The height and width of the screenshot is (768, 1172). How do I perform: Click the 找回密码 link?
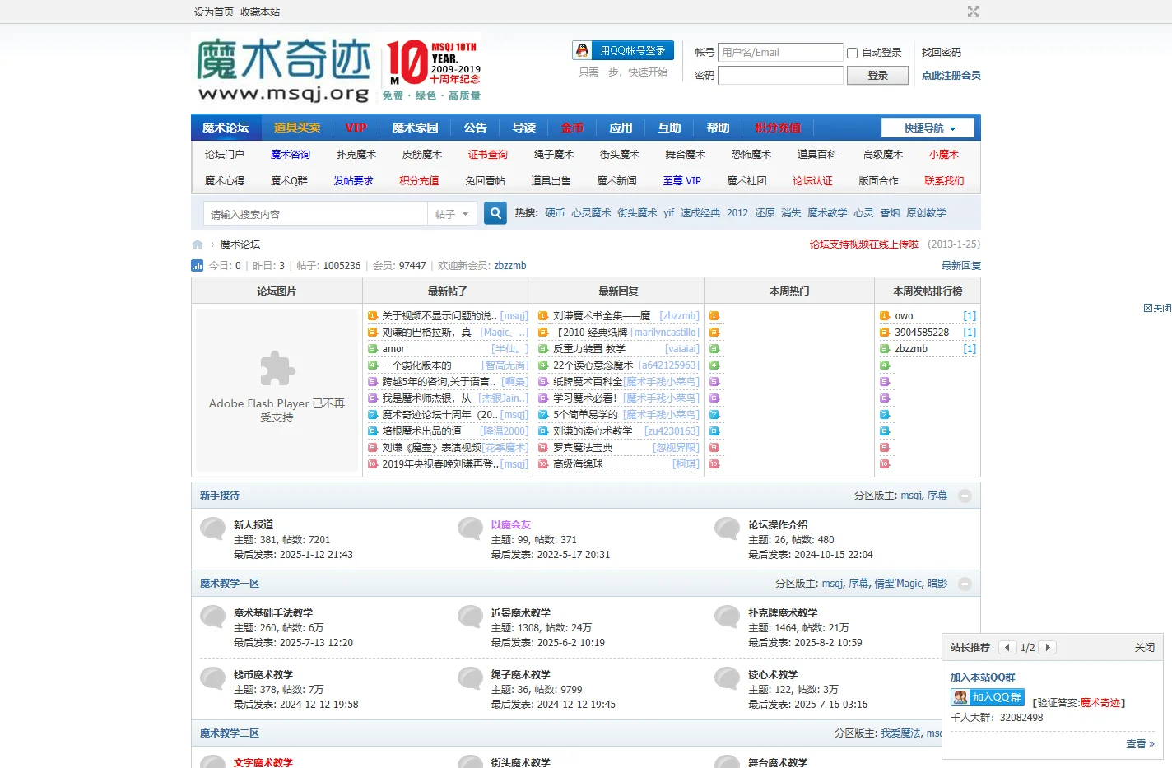(x=942, y=53)
